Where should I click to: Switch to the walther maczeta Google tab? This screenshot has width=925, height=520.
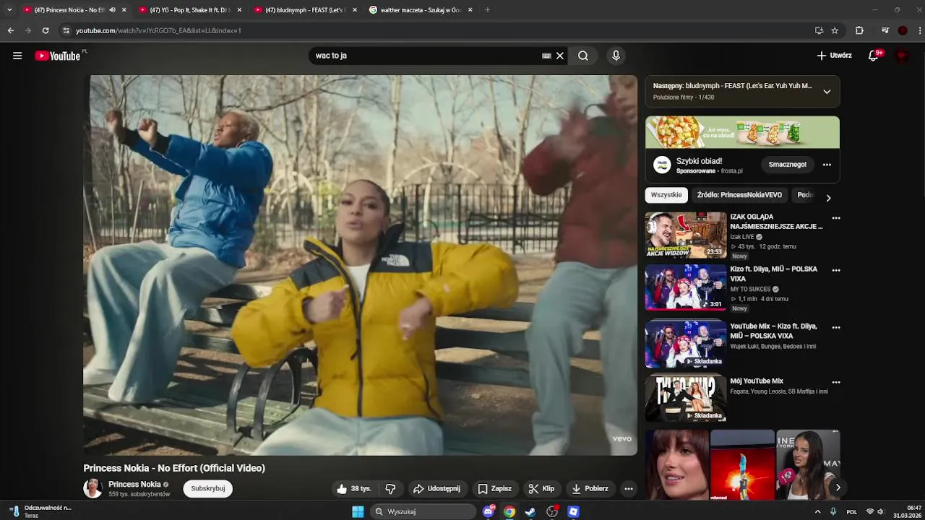pyautogui.click(x=421, y=10)
